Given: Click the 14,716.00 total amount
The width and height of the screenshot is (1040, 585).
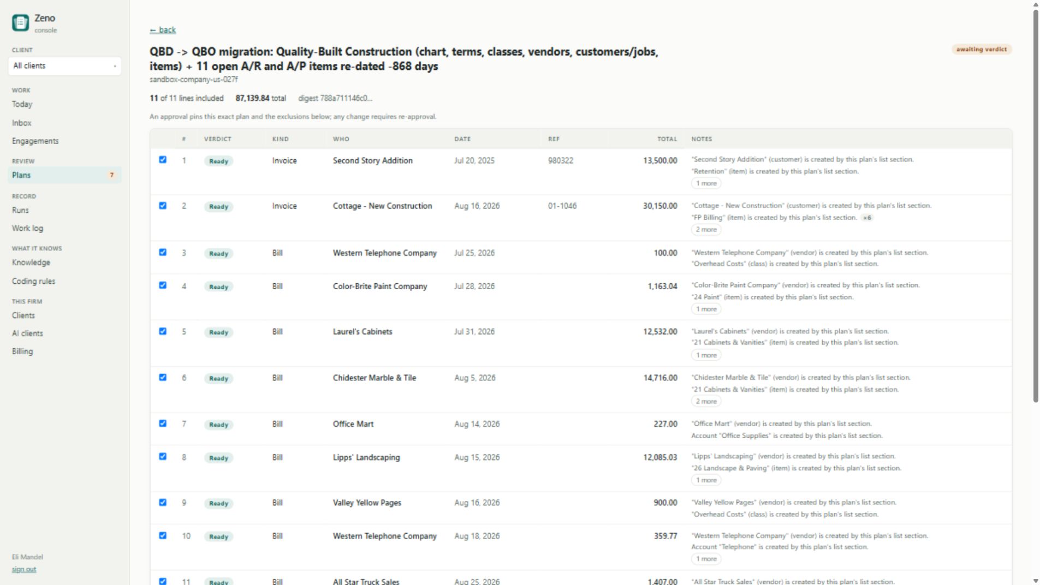Looking at the screenshot, I should (x=660, y=378).
